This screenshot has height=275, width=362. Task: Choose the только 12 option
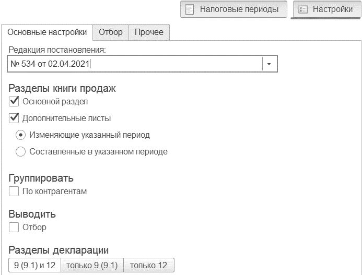point(149,265)
